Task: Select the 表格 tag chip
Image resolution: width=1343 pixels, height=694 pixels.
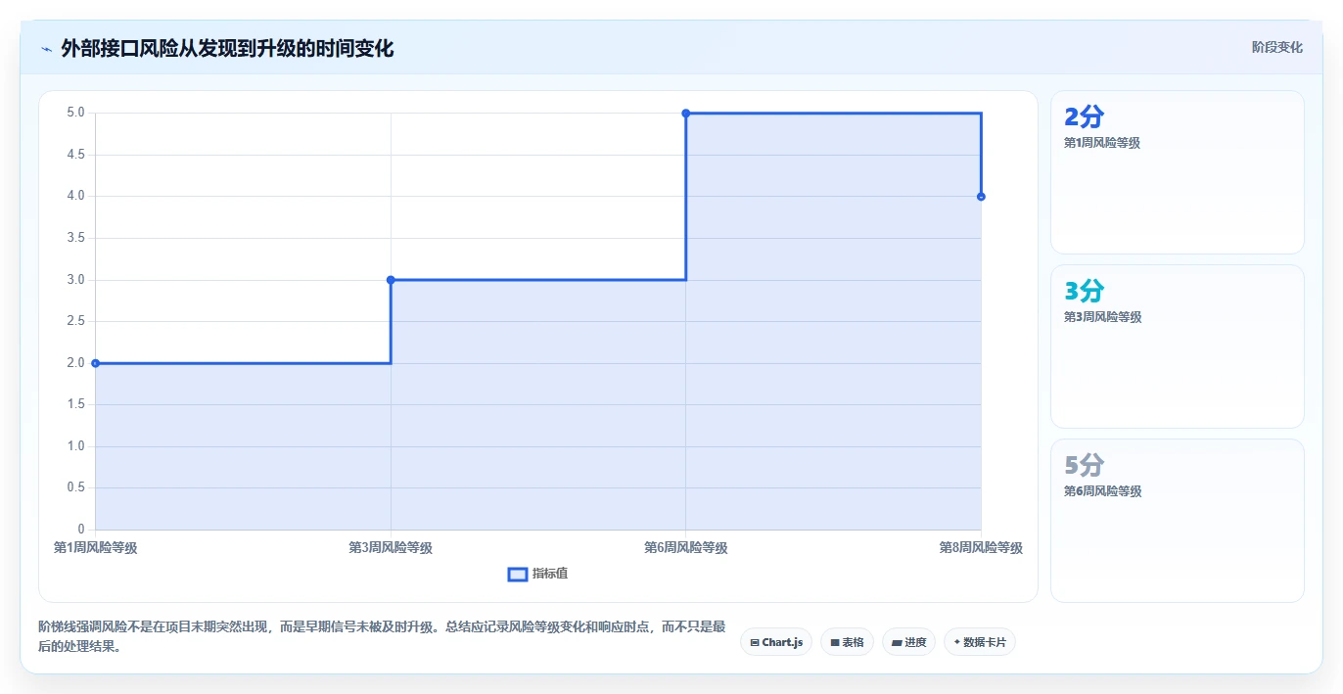Action: click(x=847, y=642)
